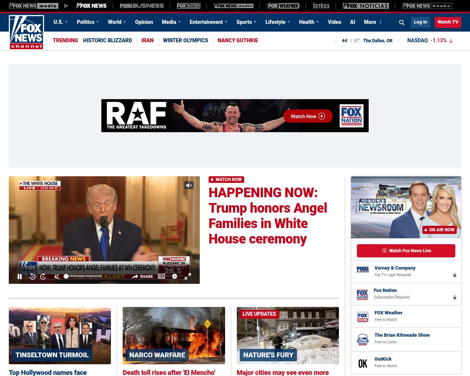Toggle mute in the video control bar

click(x=57, y=276)
